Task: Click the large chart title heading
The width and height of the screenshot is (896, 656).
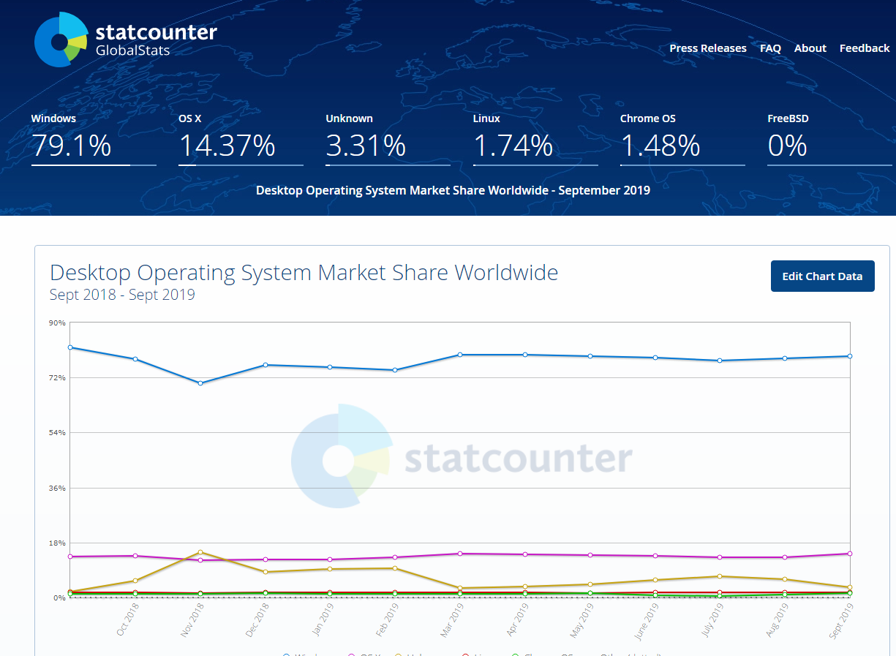Action: [304, 273]
